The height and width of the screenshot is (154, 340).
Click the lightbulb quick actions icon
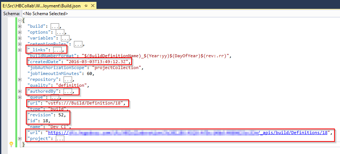[x=11, y=139]
